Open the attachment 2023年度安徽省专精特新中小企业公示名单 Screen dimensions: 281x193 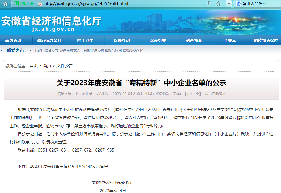pyautogui.click(x=69, y=166)
